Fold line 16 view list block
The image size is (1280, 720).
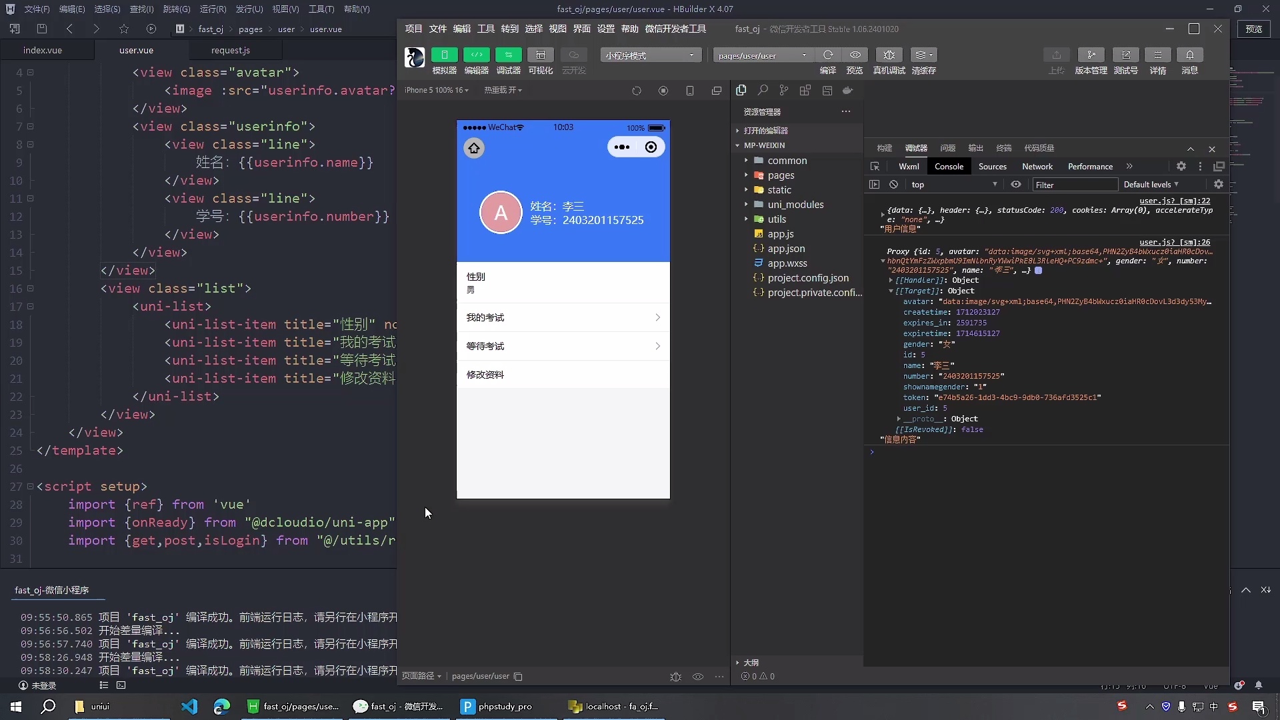[31, 289]
